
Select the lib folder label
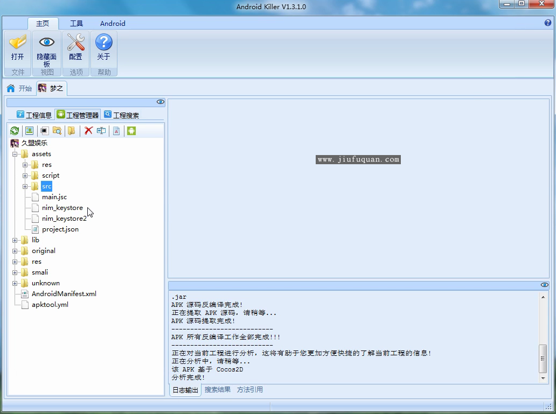(36, 240)
